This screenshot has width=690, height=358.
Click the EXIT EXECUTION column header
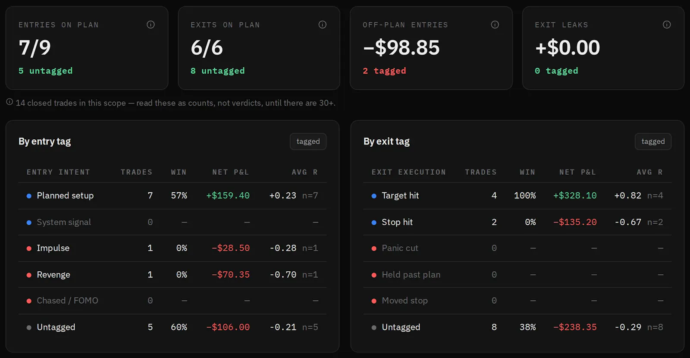[x=409, y=172]
